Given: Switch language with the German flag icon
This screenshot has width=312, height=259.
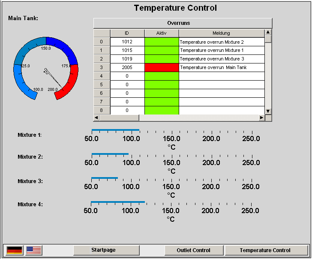Looking at the screenshot, I should pyautogui.click(x=15, y=250).
